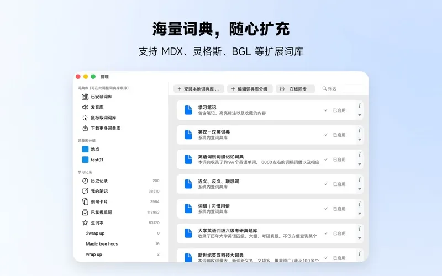Select the 学习笔记 dictionary title

tap(207, 107)
